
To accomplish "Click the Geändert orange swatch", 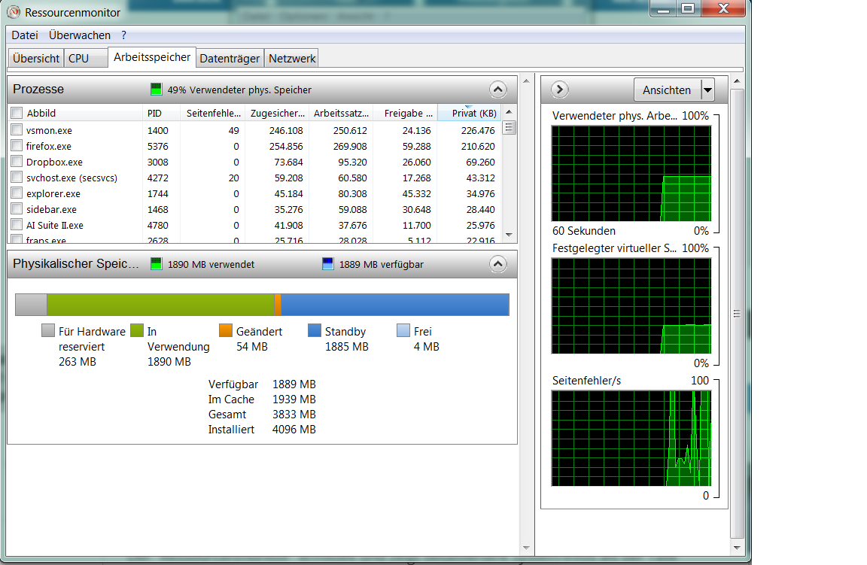I will pos(226,330).
